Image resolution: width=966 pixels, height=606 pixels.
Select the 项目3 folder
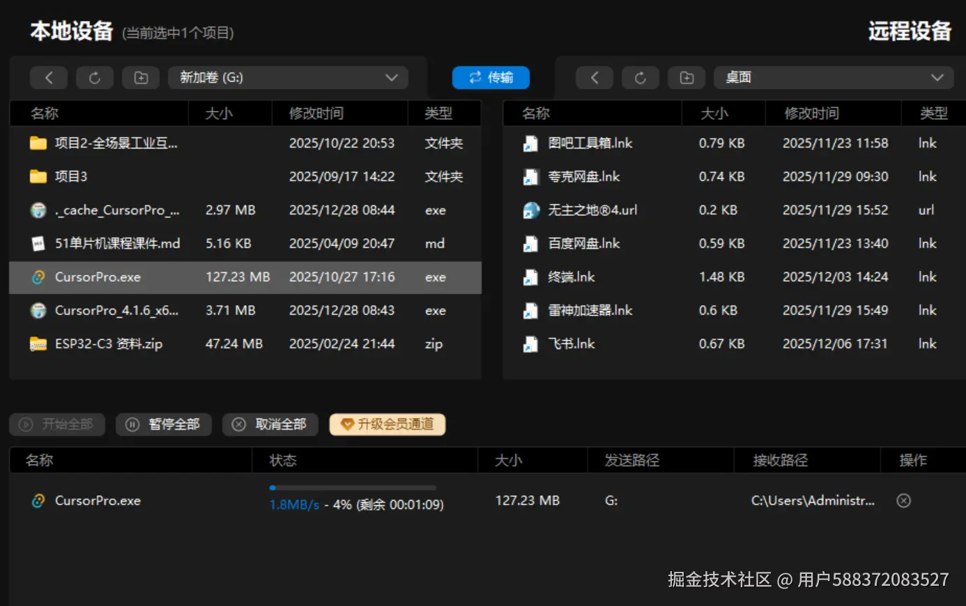click(x=245, y=176)
